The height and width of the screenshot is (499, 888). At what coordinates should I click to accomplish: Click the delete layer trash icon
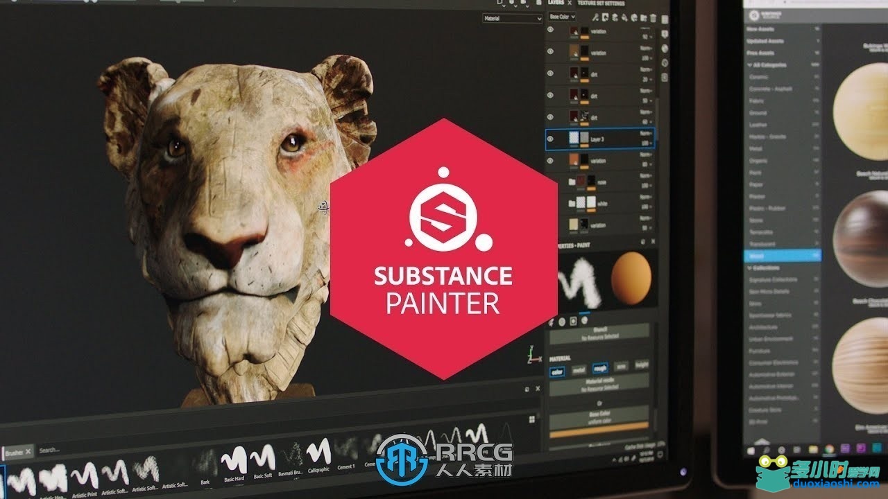(x=653, y=17)
